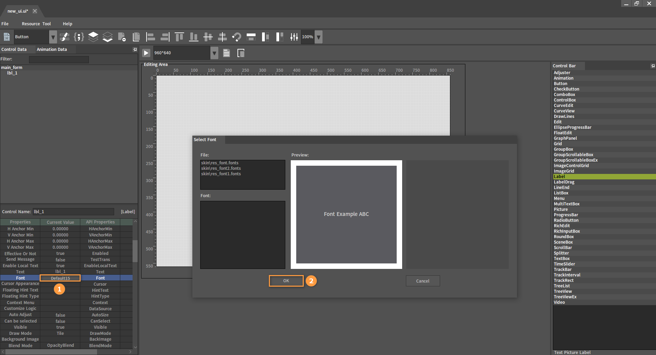Open the File menu
The image size is (656, 355).
coord(5,24)
